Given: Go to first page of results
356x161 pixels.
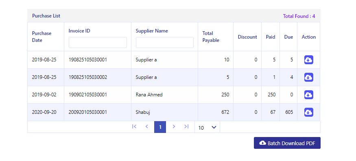Looking at the screenshot, I should 134,126.
